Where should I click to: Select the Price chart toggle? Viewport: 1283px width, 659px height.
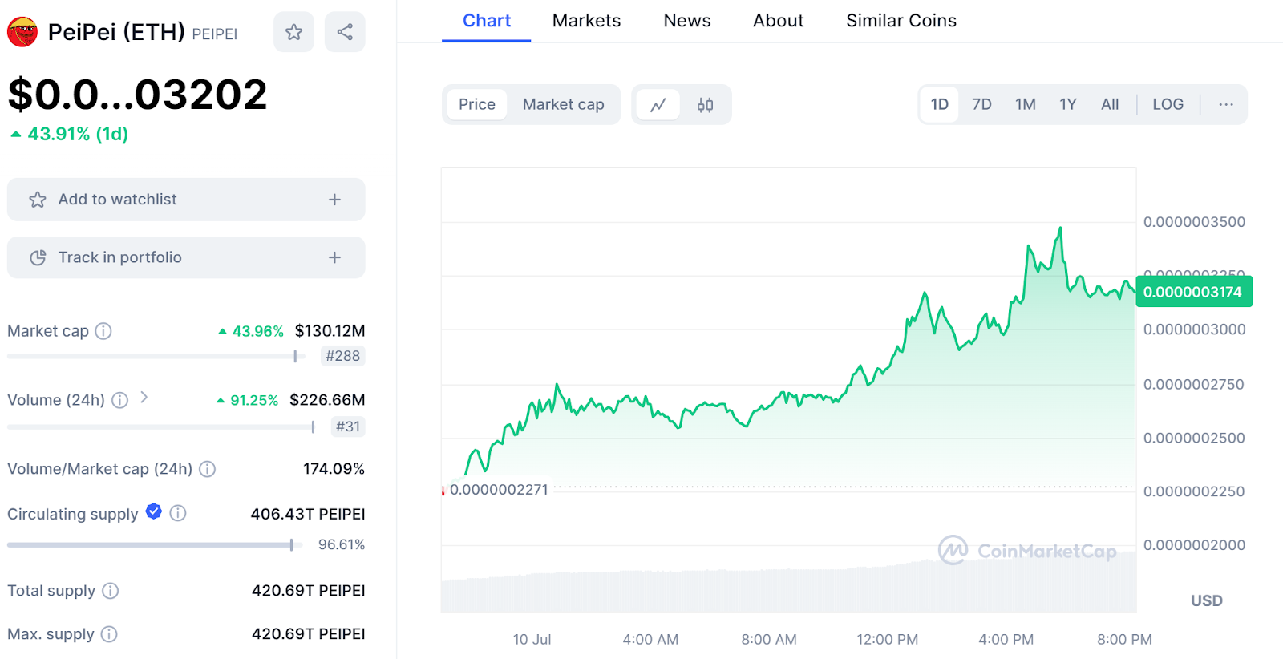click(477, 104)
